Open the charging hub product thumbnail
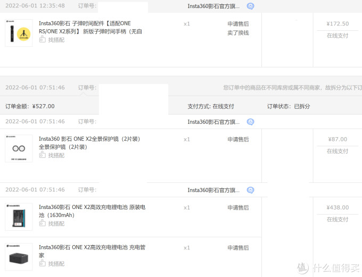 [19, 257]
